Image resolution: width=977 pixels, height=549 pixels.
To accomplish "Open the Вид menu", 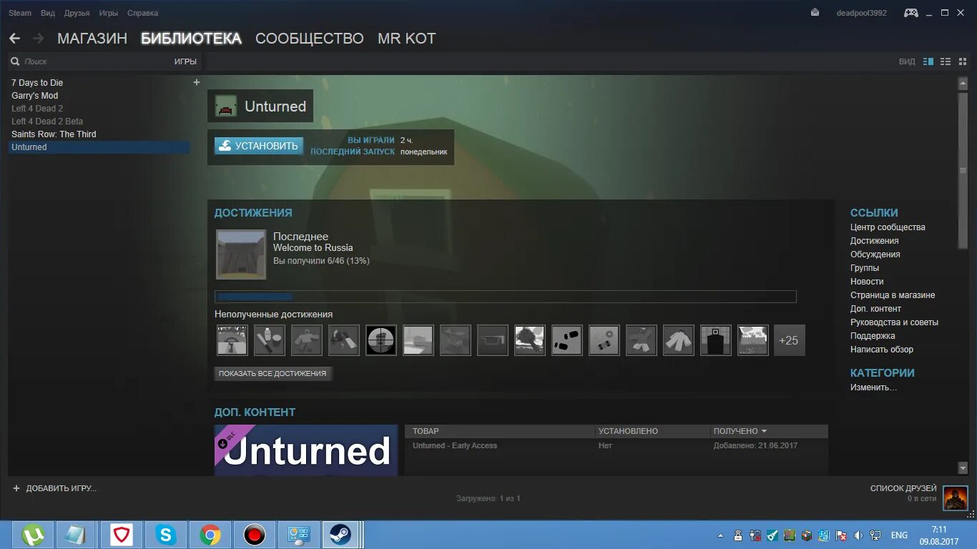I will 48,13.
